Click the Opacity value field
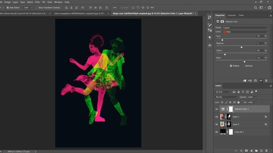This screenshot has width=273, height=153. click(x=250, y=97)
